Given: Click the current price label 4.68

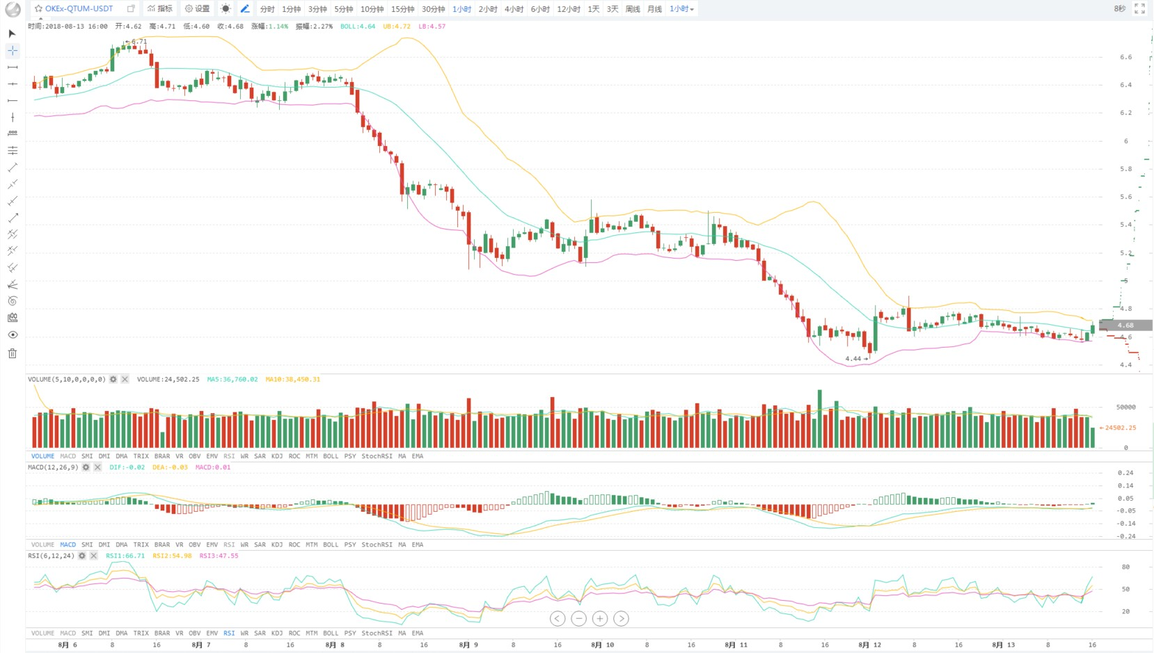Looking at the screenshot, I should (x=1125, y=325).
